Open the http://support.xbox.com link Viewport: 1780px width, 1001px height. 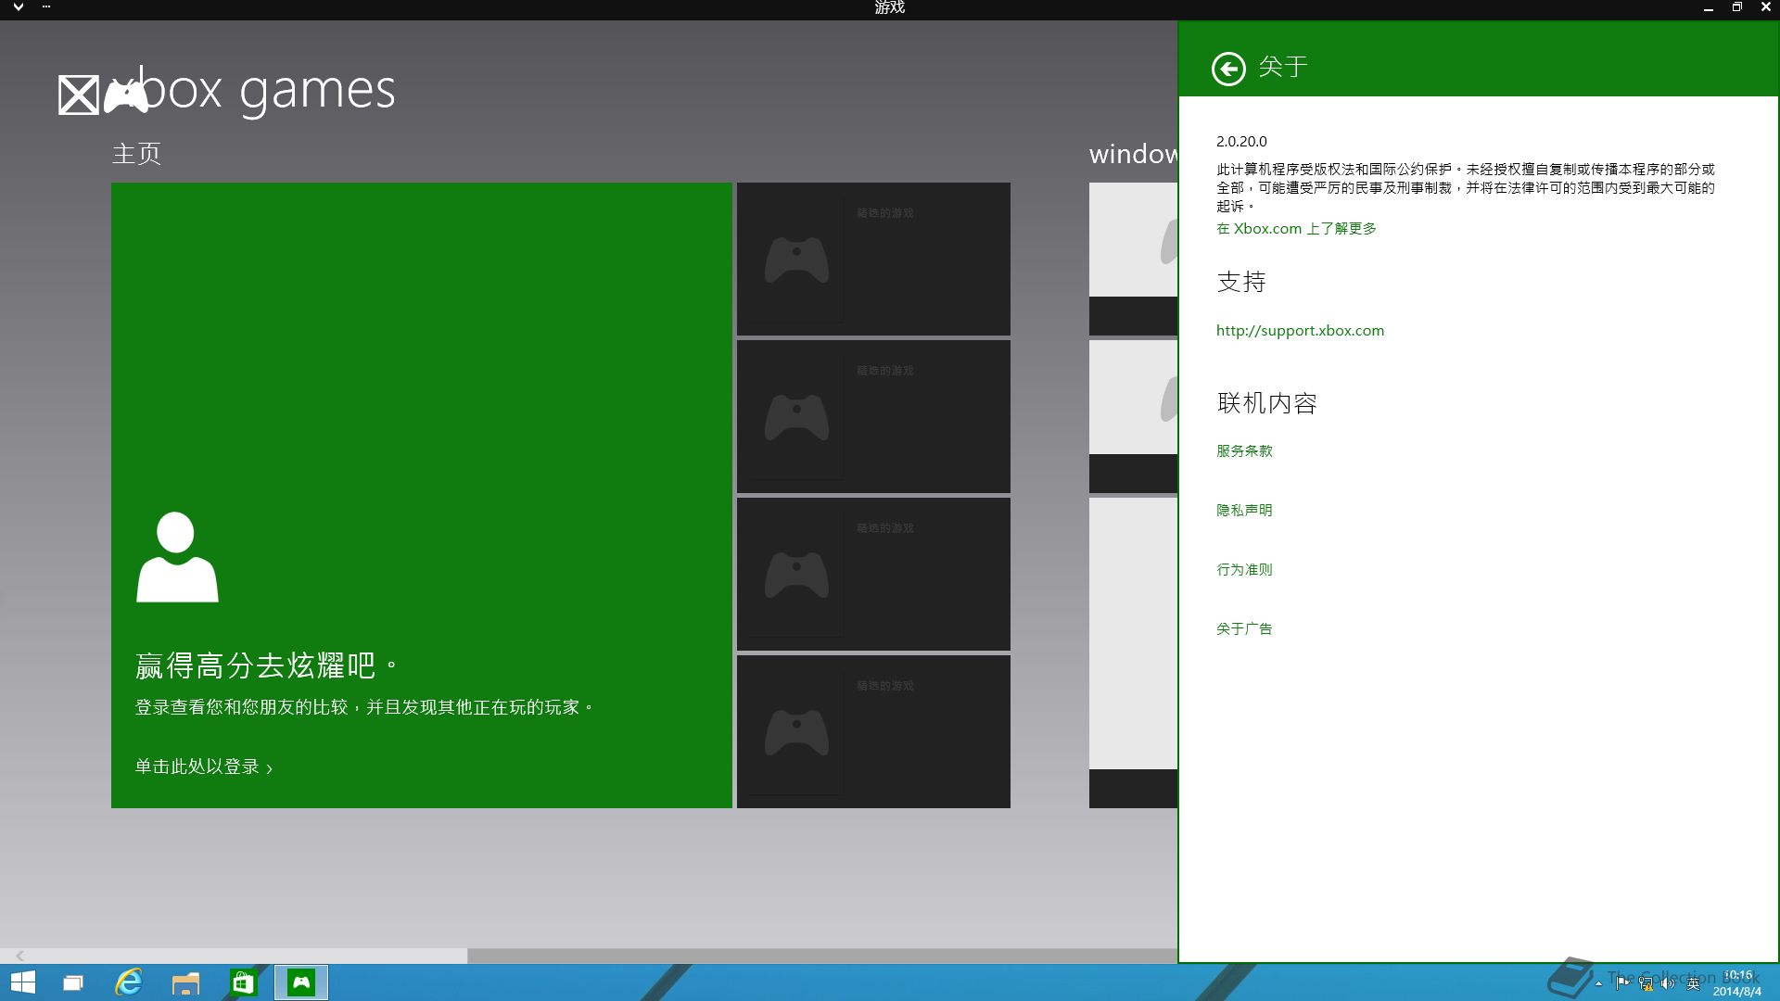1300,331
